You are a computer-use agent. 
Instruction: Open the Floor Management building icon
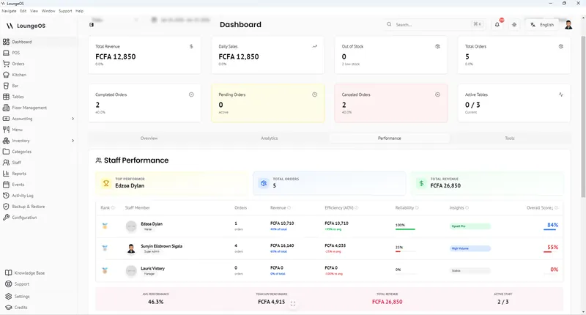6,108
